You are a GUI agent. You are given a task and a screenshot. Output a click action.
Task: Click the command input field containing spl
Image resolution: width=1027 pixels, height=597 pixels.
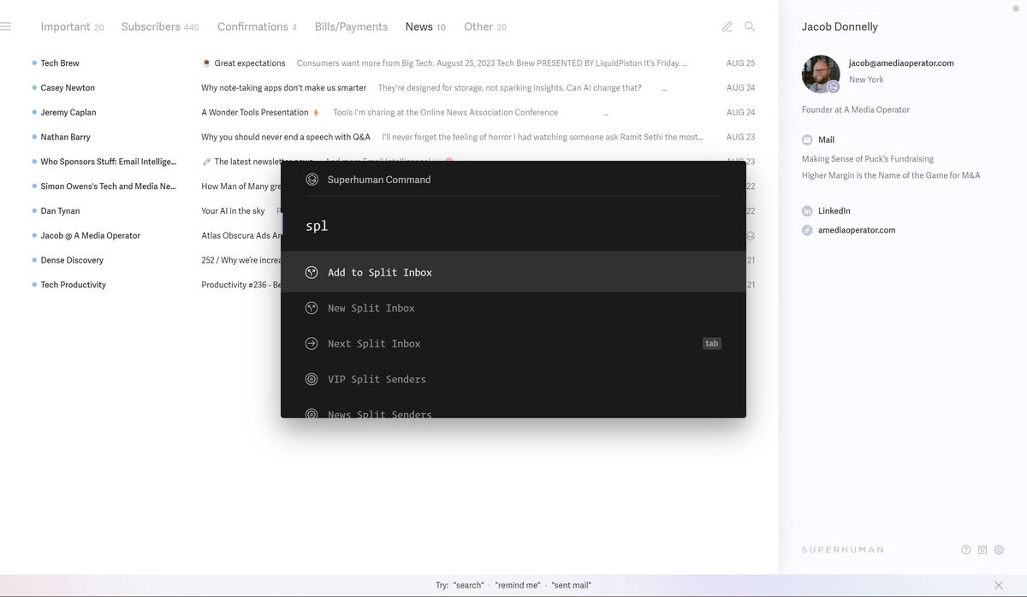click(513, 226)
